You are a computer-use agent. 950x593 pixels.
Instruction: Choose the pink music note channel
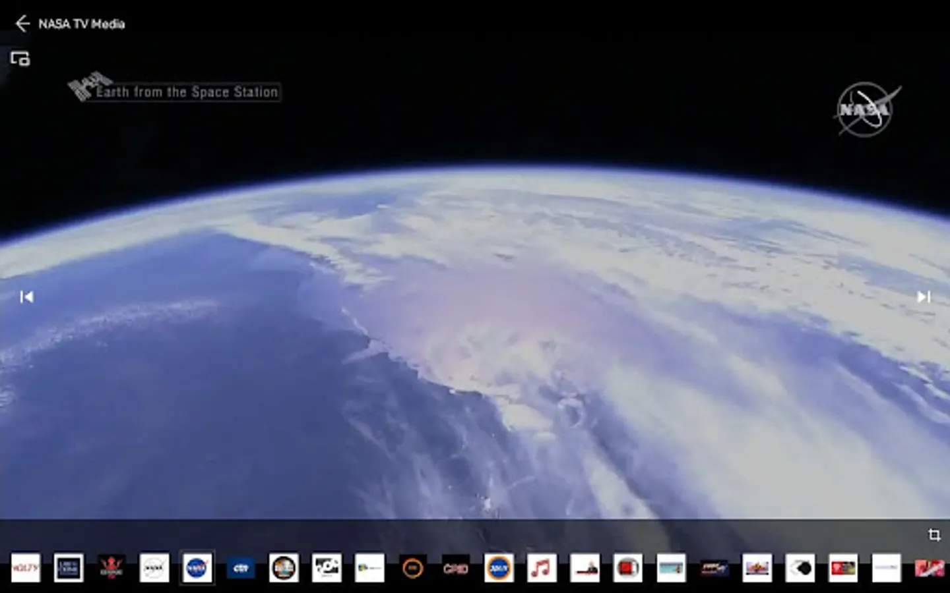[x=542, y=567]
